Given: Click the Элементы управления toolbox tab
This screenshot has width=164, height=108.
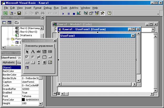Looking at the screenshot, I should click(39, 46).
